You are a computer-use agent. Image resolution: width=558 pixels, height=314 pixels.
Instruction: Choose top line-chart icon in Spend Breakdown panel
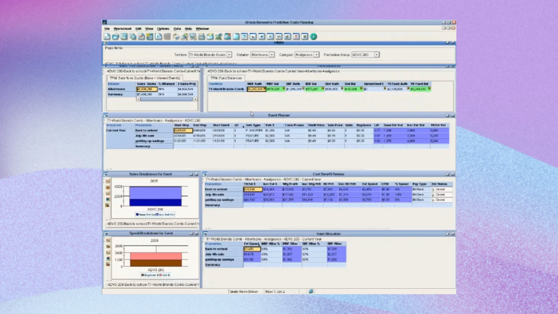click(x=108, y=240)
